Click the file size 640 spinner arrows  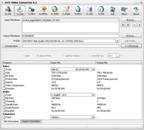coord(118,56)
